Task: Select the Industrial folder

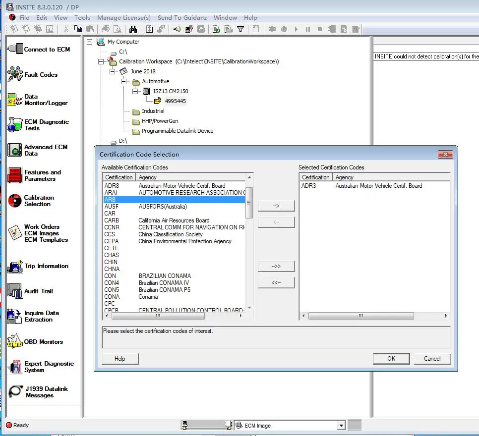Action: [x=153, y=111]
